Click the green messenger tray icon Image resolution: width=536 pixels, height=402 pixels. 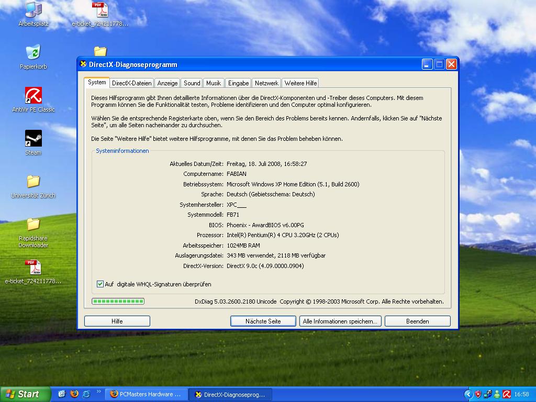click(497, 394)
